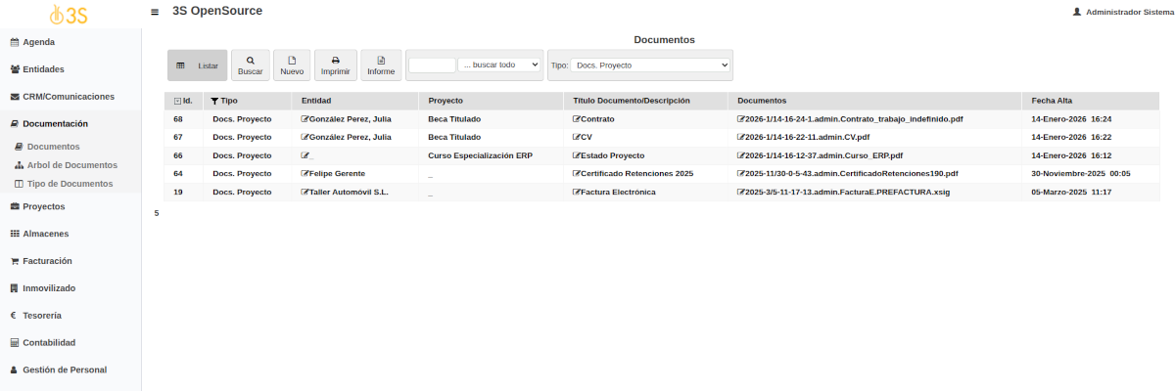
Task: Open the 'buscar todo' dropdown
Action: coord(499,65)
